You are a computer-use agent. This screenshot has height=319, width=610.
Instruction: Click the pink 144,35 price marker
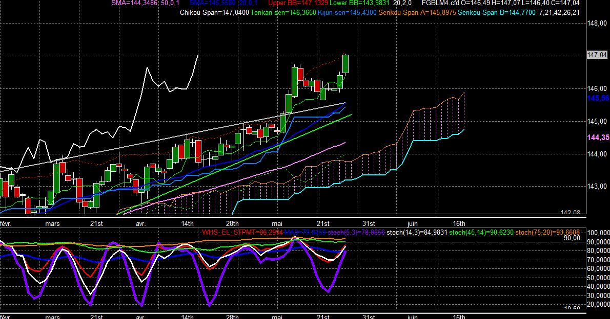point(598,138)
